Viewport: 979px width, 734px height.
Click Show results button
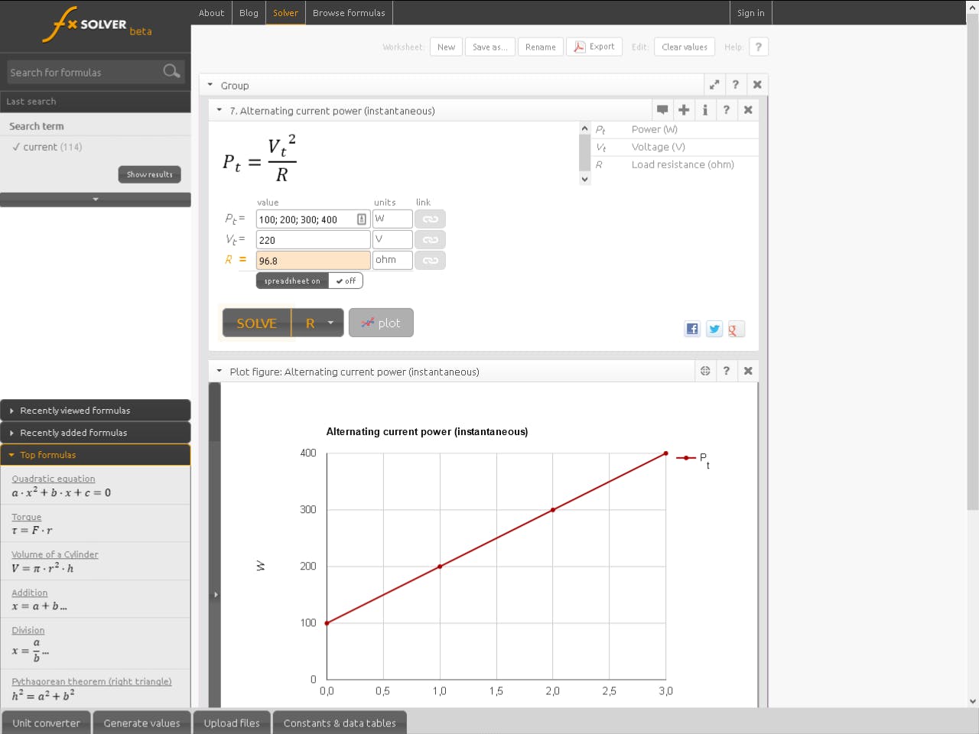(x=150, y=174)
